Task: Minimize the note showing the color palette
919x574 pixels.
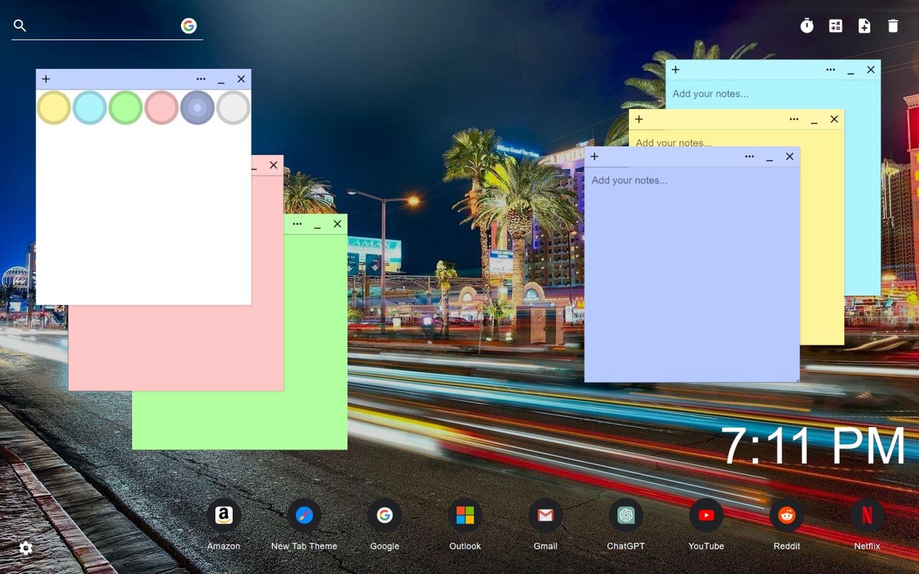Action: 221,80
